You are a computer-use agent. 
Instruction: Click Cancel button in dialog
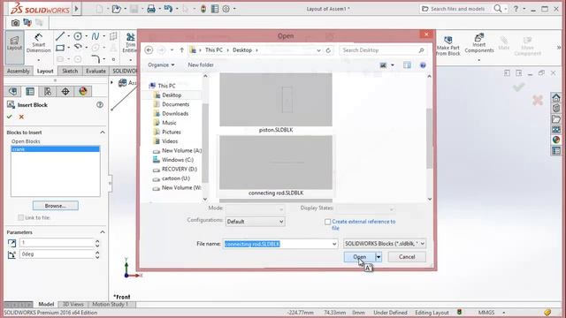pyautogui.click(x=407, y=257)
